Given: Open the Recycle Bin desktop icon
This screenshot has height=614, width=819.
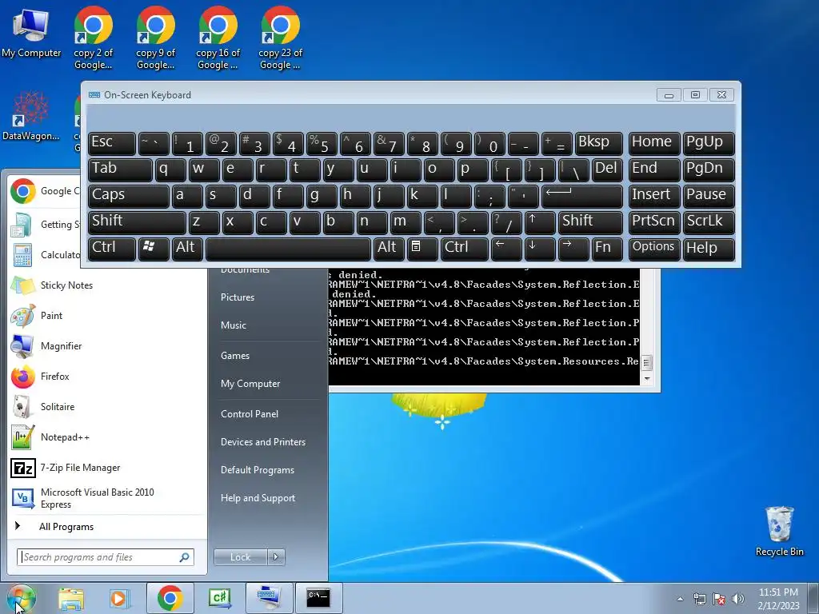Looking at the screenshot, I should [779, 532].
